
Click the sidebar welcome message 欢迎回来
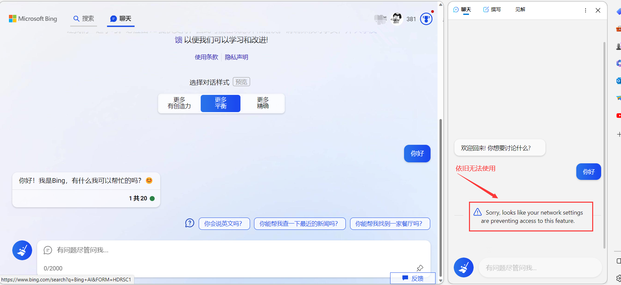499,148
